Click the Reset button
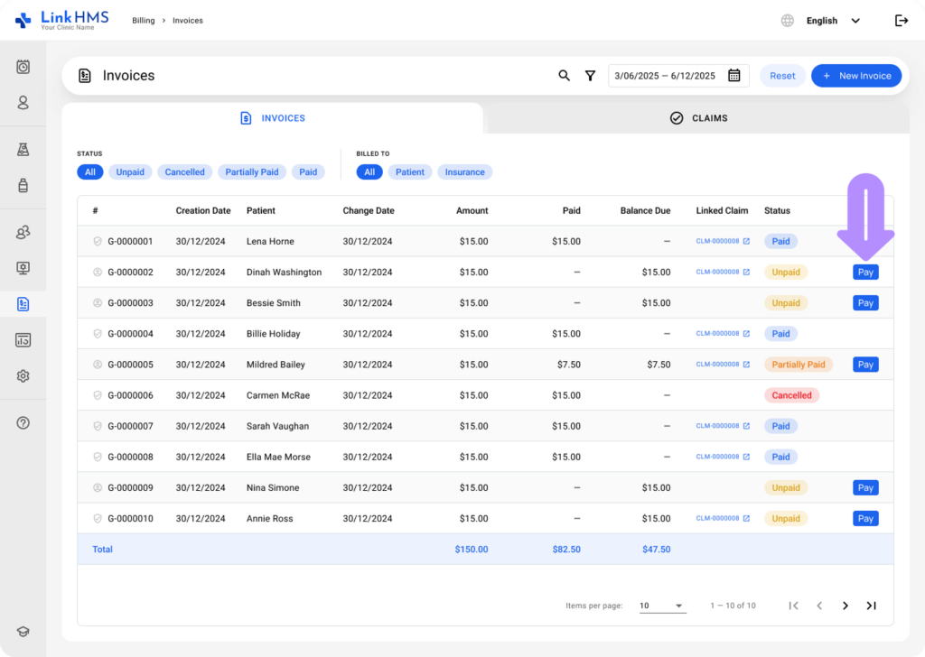Viewport: 925px width, 657px height. click(x=782, y=76)
